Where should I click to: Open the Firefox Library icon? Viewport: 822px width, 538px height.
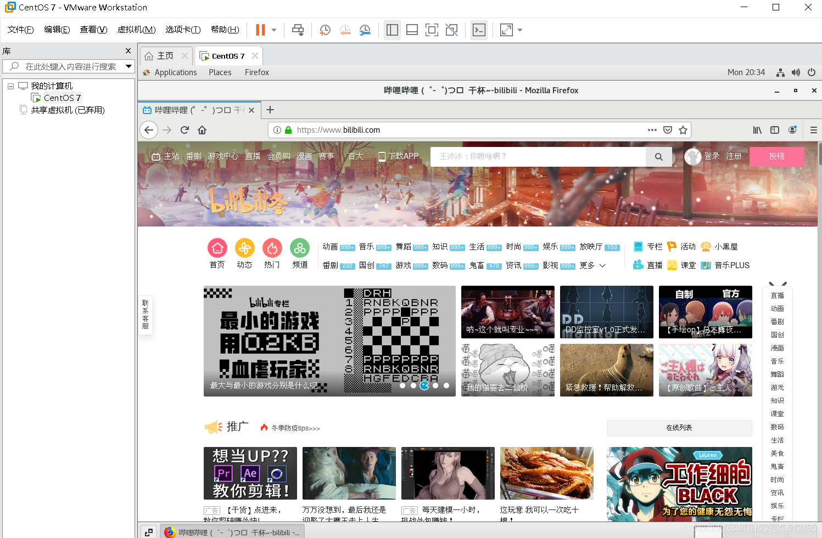pyautogui.click(x=757, y=130)
